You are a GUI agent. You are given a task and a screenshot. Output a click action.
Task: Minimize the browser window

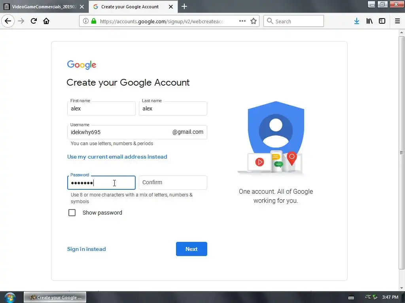tap(371, 4)
